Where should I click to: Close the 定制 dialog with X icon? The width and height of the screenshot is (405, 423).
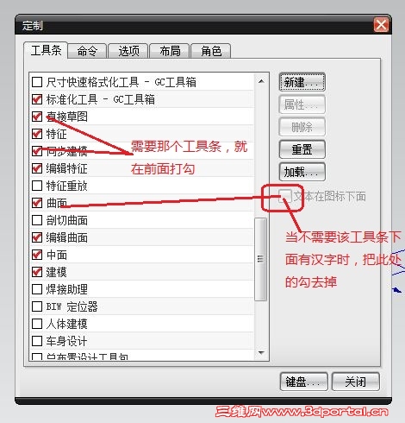(381, 25)
